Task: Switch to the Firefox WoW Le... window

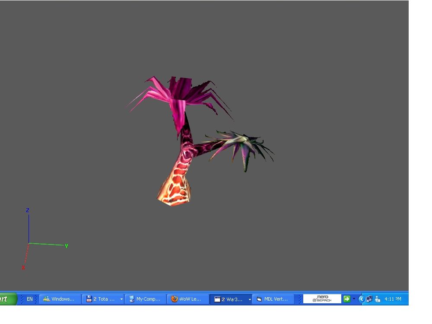Action: 188,299
